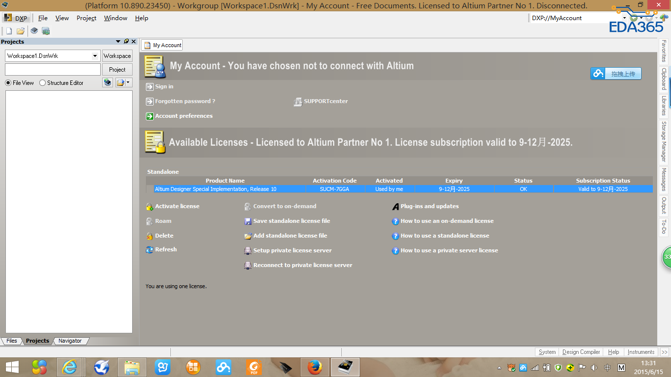The width and height of the screenshot is (671, 377).
Task: Click How to use a standalone license
Action: [x=445, y=236]
